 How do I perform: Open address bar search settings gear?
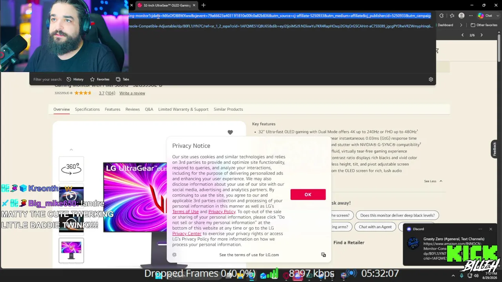431,79
